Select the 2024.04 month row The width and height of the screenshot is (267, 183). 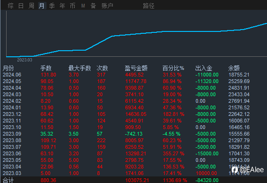(x=126, y=88)
